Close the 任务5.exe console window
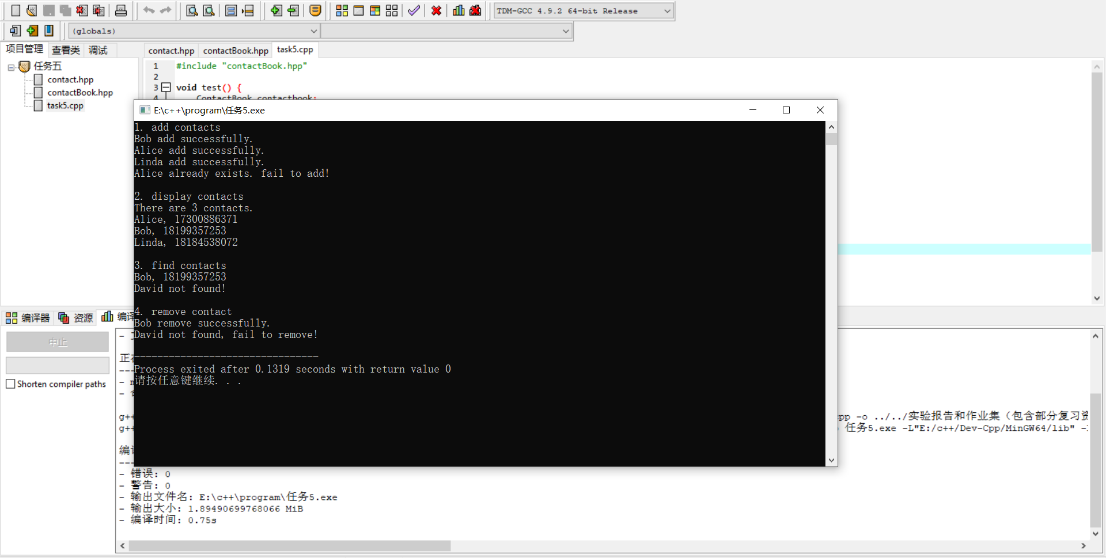 click(820, 110)
